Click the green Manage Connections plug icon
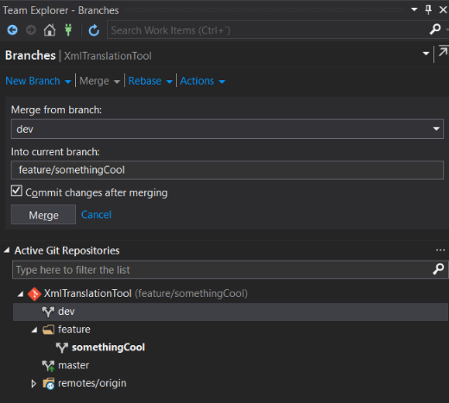Image resolution: width=449 pixels, height=403 pixels. [68, 30]
